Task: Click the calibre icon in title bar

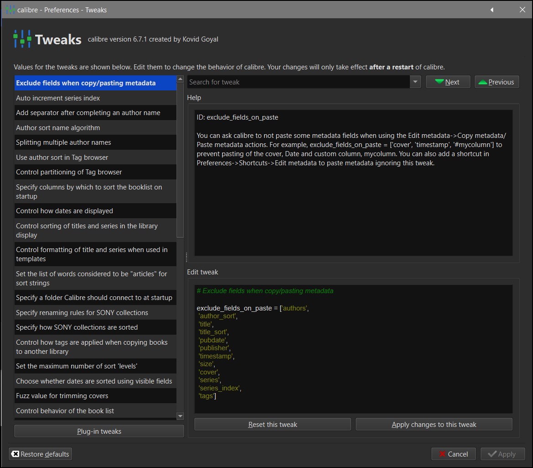Action: pyautogui.click(x=10, y=10)
